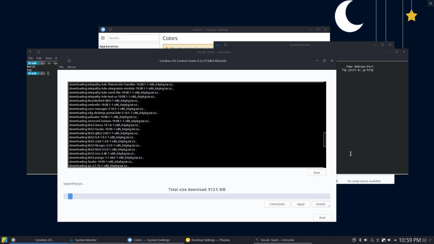Click the 10:59 PM clock
Screen dimensions: 434x244
click(x=410, y=240)
